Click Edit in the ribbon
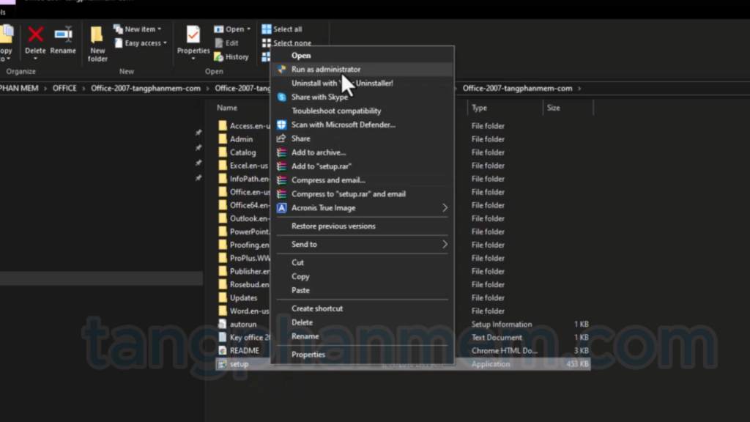 pos(227,43)
